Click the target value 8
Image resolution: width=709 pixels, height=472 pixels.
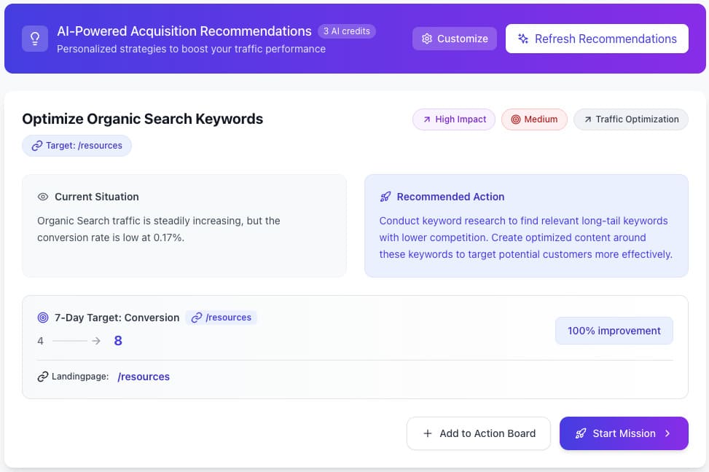click(x=118, y=341)
